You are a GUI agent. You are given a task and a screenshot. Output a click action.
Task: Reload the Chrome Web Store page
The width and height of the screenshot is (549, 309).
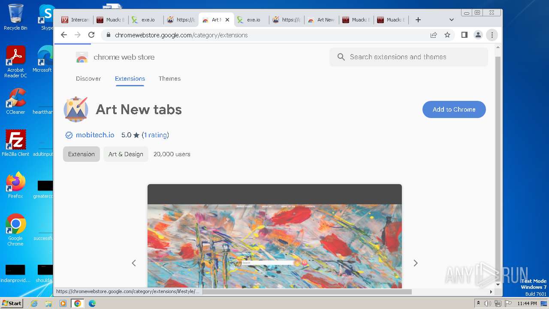coord(91,35)
